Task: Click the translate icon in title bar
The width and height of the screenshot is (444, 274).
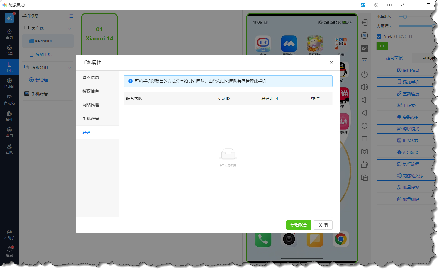Action: [363, 5]
